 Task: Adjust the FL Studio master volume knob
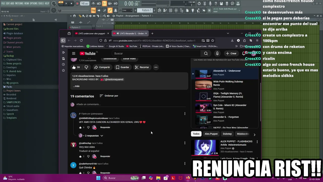[x=53, y=3]
